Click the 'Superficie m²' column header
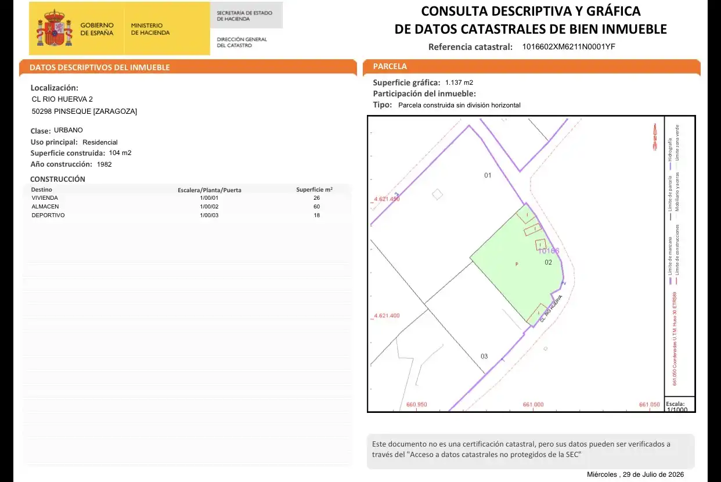Image resolution: width=721 pixels, height=482 pixels. click(314, 189)
